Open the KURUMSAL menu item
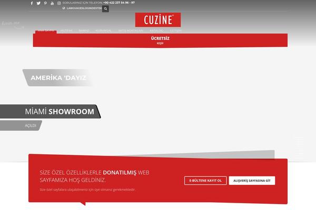 tap(103, 31)
